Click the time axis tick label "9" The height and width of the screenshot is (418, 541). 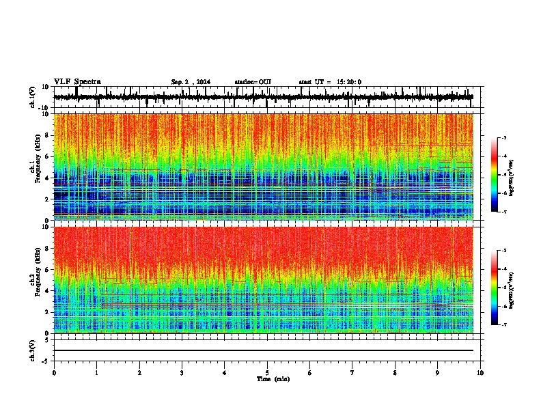pyautogui.click(x=437, y=373)
